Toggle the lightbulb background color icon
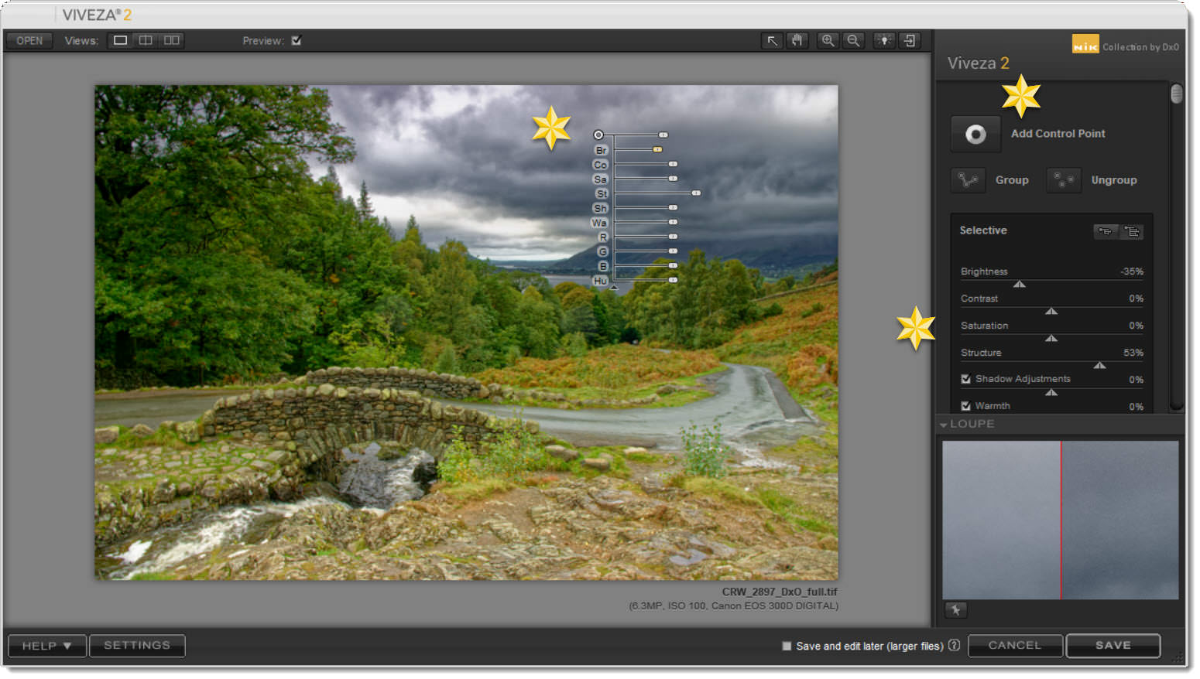This screenshot has height=679, width=1200. coord(884,41)
